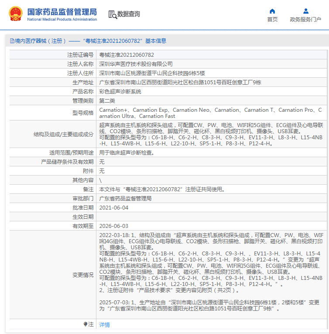The height and width of the screenshot is (334, 329).
Task: Click the bulb icon next to 注
Action: coord(86,324)
